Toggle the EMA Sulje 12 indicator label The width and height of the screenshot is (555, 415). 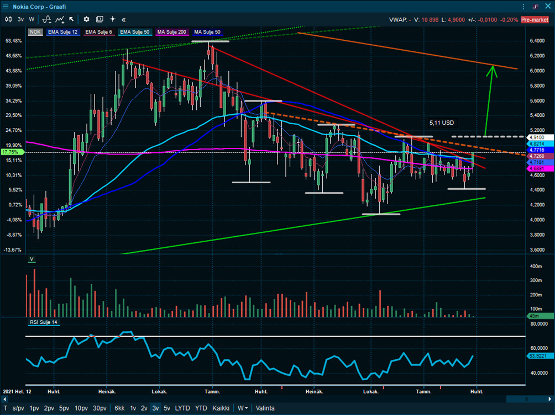click(62, 32)
